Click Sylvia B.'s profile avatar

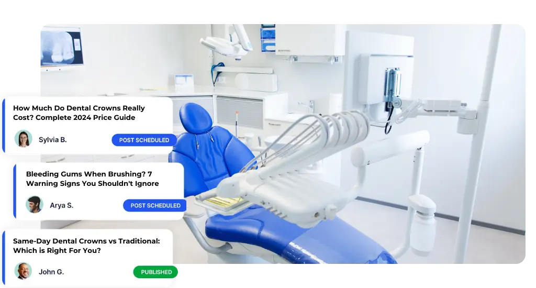click(x=23, y=139)
